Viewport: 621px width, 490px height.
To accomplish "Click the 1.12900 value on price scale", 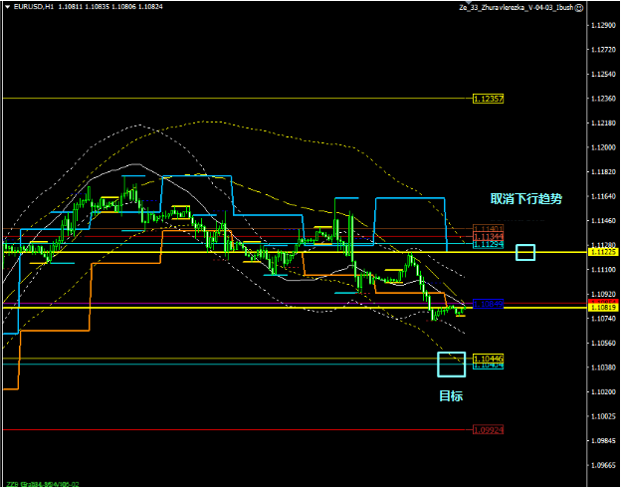I will (x=602, y=26).
